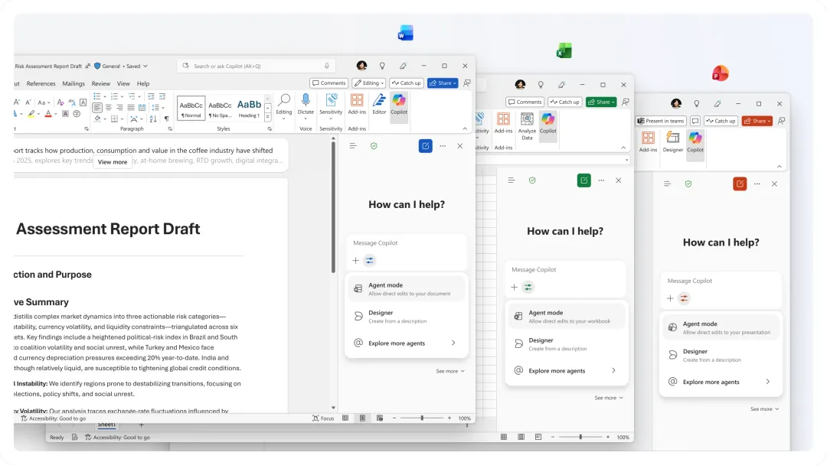Toggle show paragraph marks in Word
Image resolution: width=827 pixels, height=465 pixels.
(x=167, y=119)
